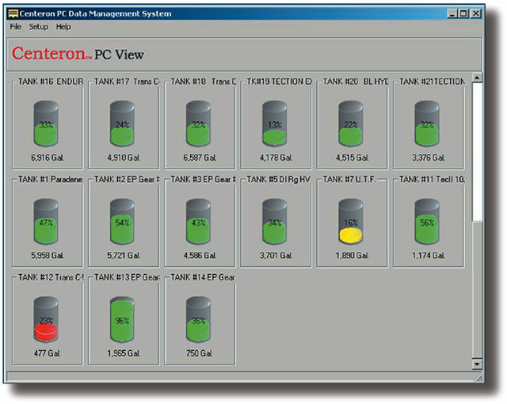Click the 4,515 Gal. reading
The height and width of the screenshot is (404, 507).
[352, 158]
